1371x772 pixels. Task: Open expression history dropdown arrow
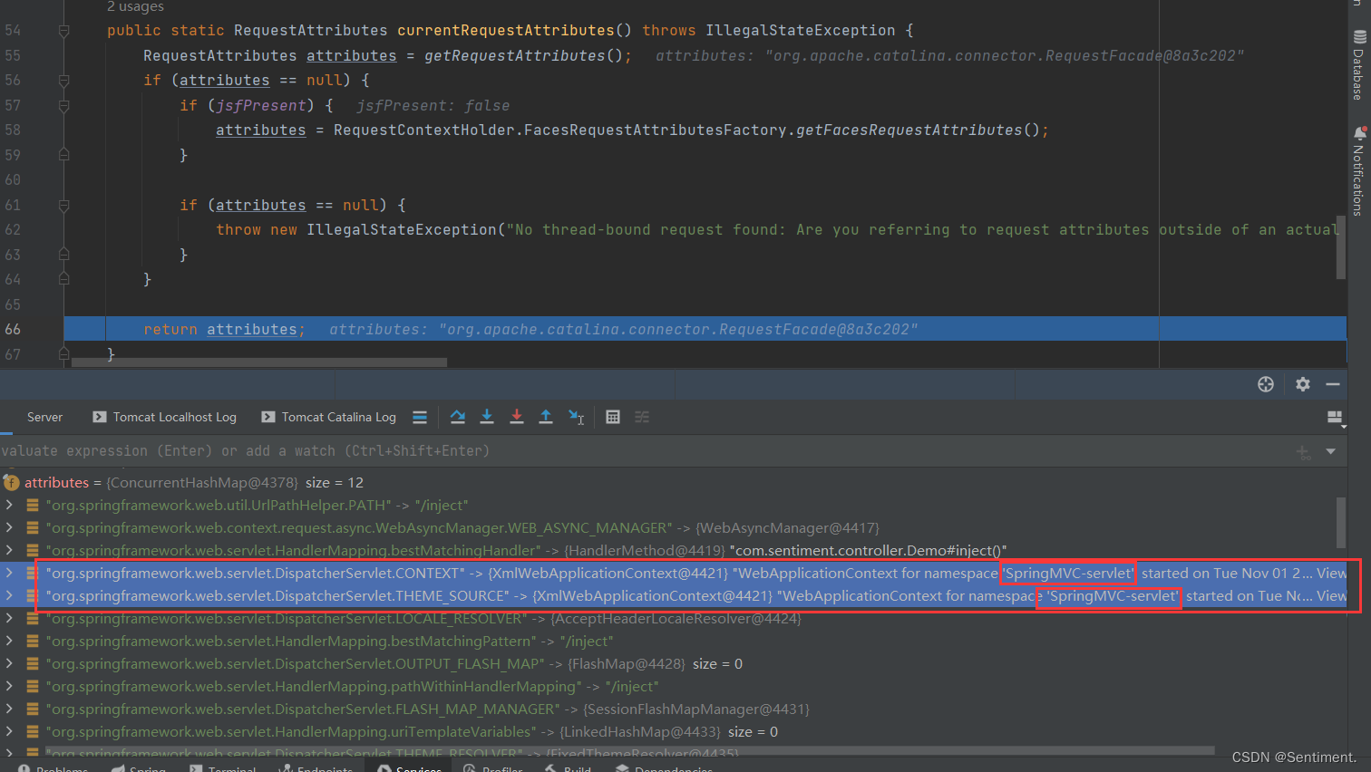(x=1331, y=451)
